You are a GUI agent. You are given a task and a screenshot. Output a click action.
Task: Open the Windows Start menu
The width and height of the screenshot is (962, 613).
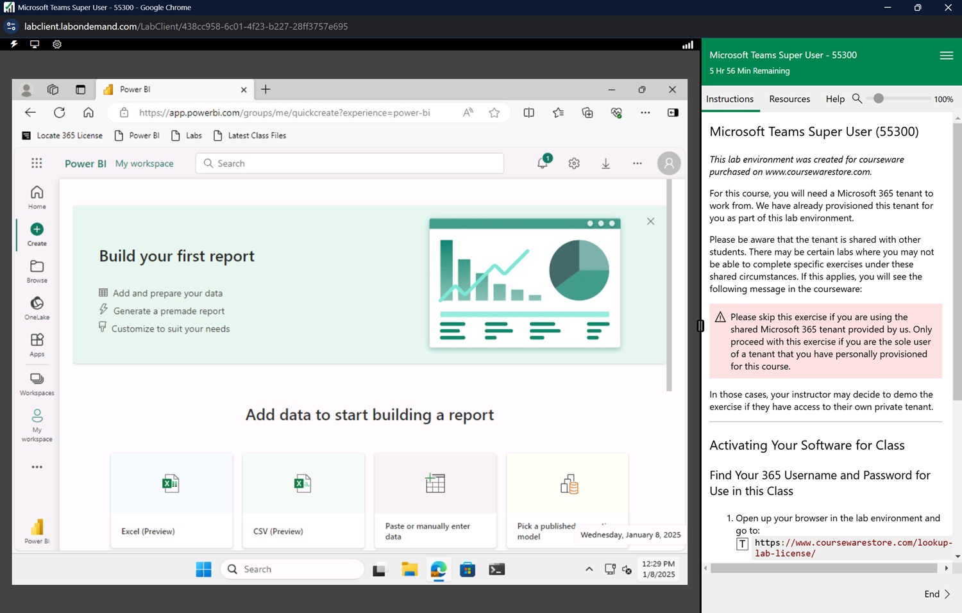coord(203,569)
